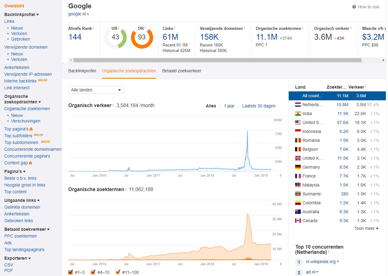
Task: Select the Laatste 30 dagen range link
Action: tap(259, 106)
